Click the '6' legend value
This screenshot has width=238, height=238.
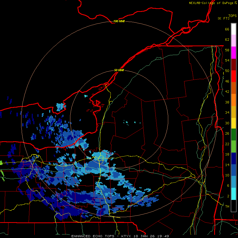[228, 186]
